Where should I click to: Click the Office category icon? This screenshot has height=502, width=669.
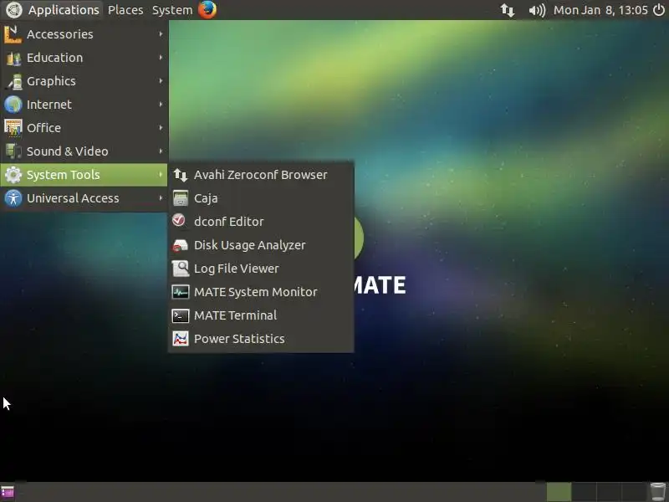click(x=13, y=128)
